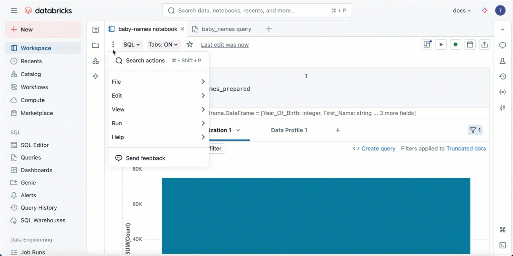Open the schedule calendar icon
Image resolution: width=513 pixels, height=256 pixels.
pyautogui.click(x=470, y=44)
